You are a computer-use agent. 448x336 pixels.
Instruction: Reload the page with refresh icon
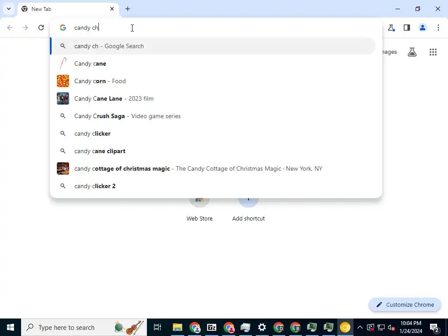[41, 28]
